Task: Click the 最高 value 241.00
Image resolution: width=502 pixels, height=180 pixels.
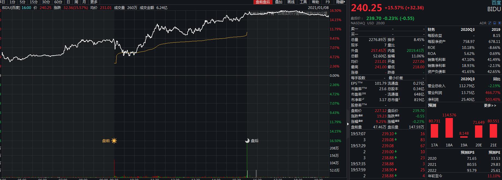Action: pos(381,67)
